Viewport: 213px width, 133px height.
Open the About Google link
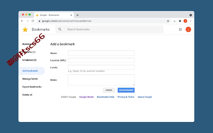click(x=145, y=97)
